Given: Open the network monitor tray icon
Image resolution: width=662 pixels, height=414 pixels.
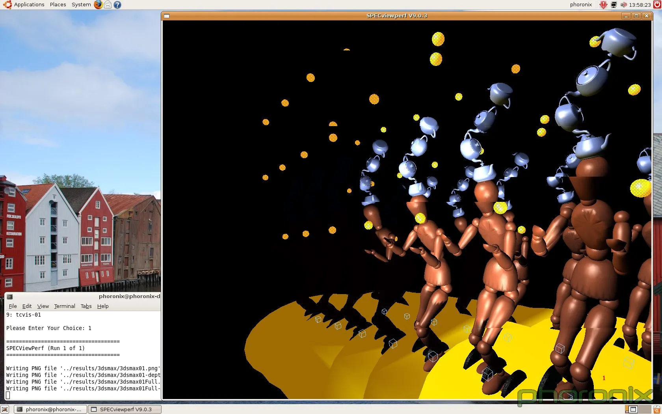Looking at the screenshot, I should pos(614,5).
